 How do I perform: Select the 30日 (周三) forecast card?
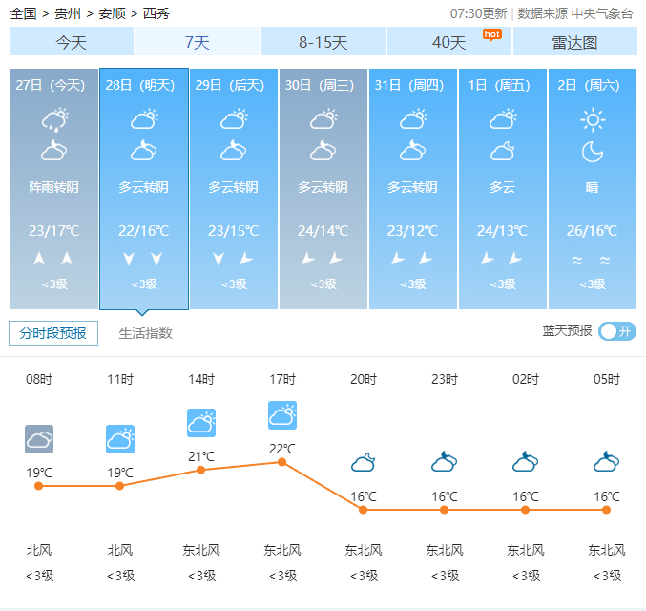(x=323, y=188)
